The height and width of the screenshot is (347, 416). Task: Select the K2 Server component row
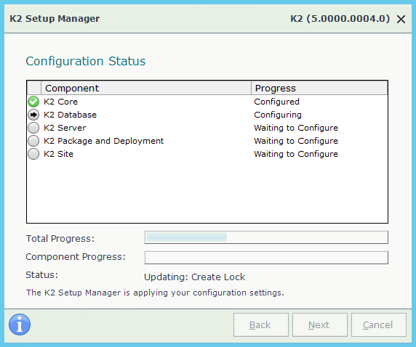(207, 128)
